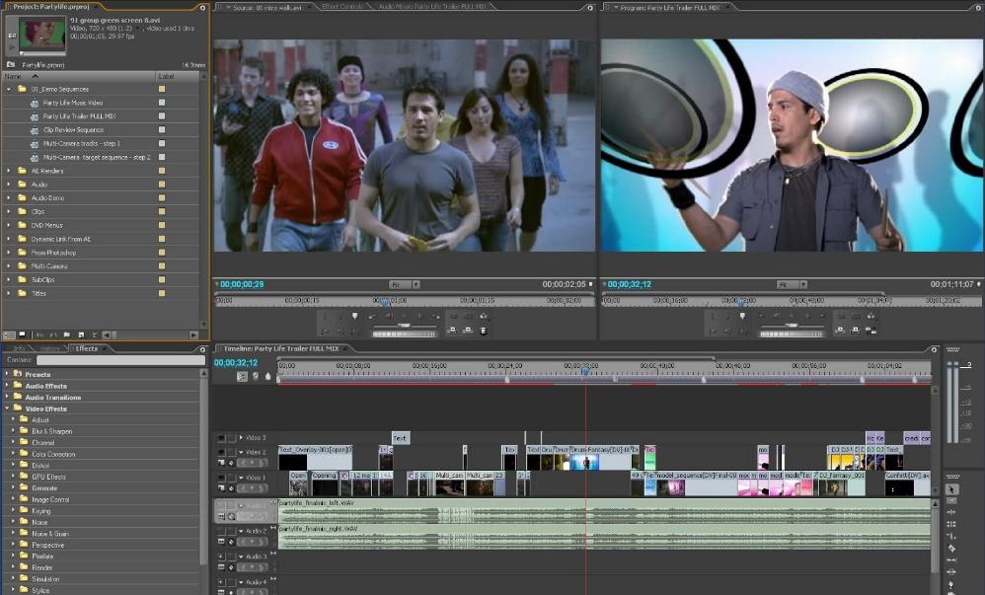Screen dimensions: 985x595
Task: Click Set Unnumbered Marker icon in timeline header
Action: (x=268, y=376)
